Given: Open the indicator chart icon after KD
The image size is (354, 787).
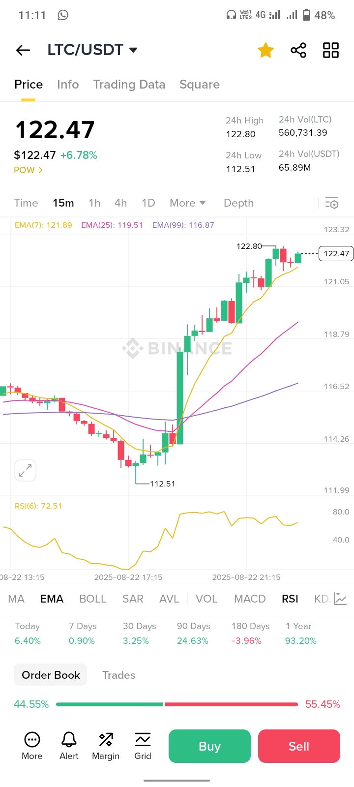Looking at the screenshot, I should [x=340, y=599].
